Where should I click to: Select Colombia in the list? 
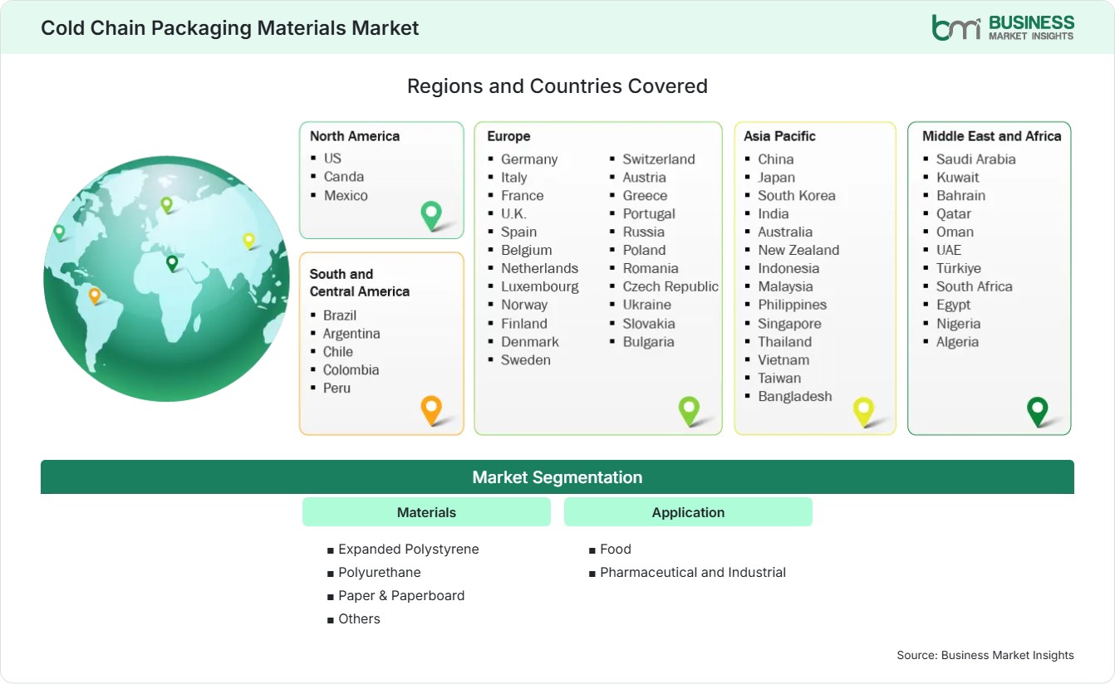click(351, 369)
